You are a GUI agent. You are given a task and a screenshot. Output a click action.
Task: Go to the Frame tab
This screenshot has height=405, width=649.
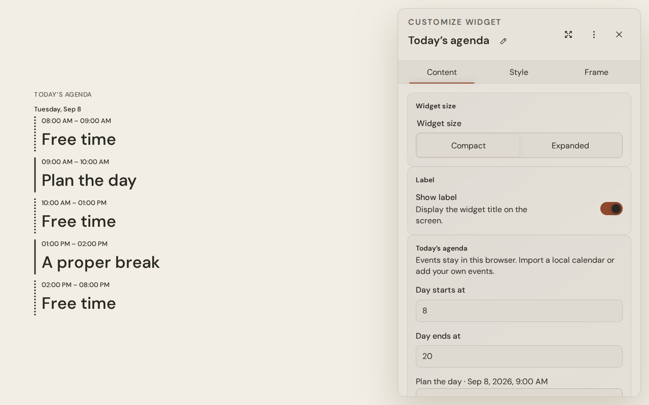click(596, 72)
